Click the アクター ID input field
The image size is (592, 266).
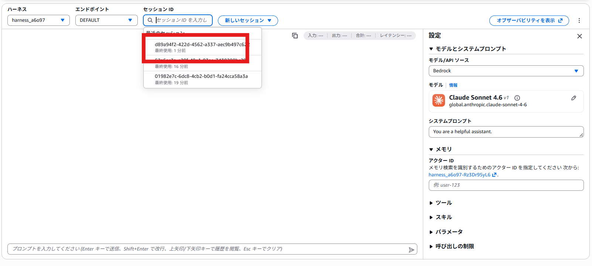tap(506, 185)
